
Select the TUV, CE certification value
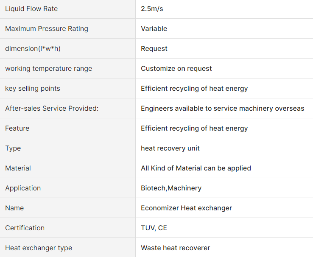(x=154, y=228)
